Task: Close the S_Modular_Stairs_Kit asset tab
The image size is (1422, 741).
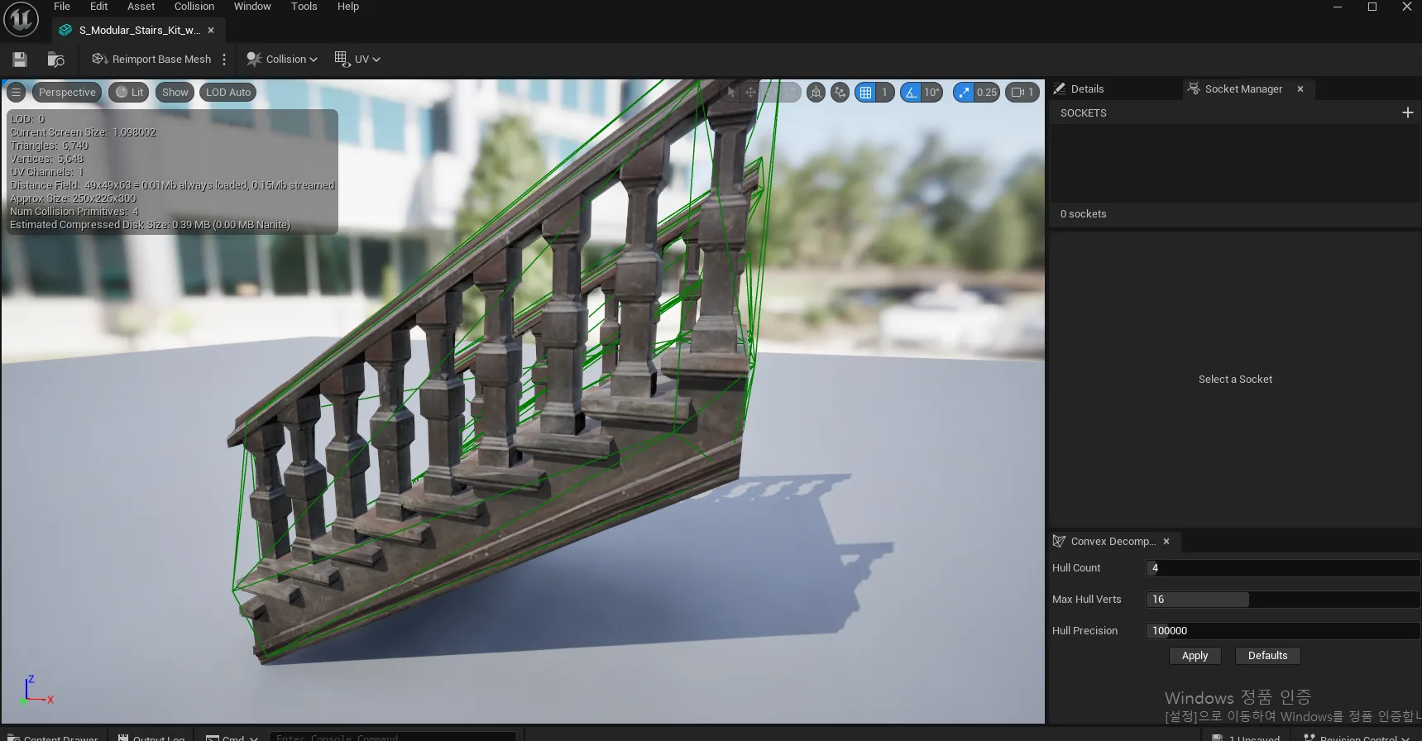Action: [x=211, y=31]
